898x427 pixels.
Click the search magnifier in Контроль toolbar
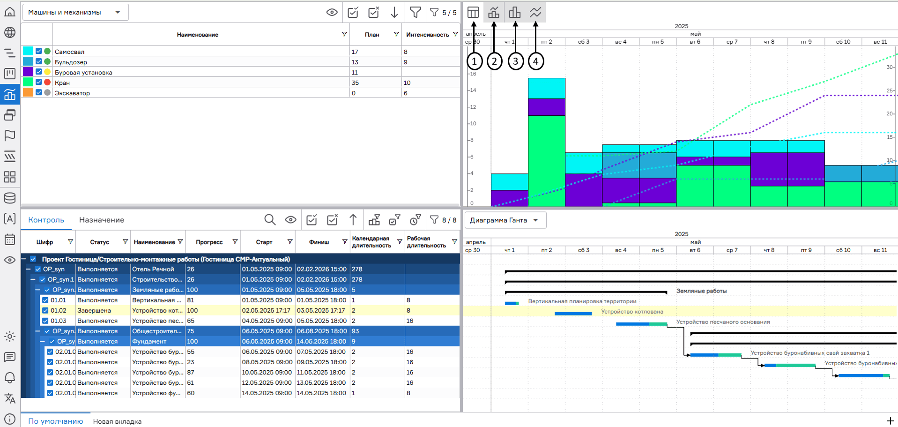tap(270, 220)
